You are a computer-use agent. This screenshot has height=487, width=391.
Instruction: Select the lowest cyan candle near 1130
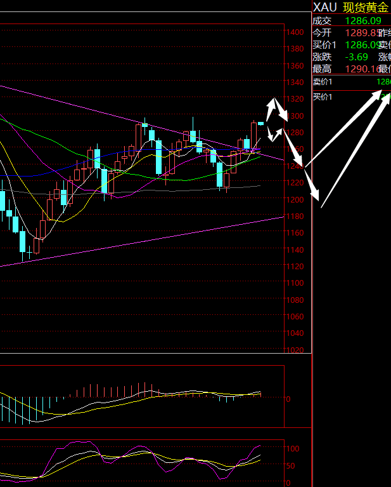(22, 242)
